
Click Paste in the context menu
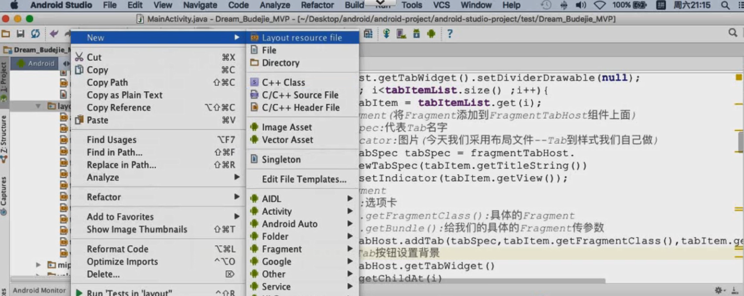coord(158,120)
